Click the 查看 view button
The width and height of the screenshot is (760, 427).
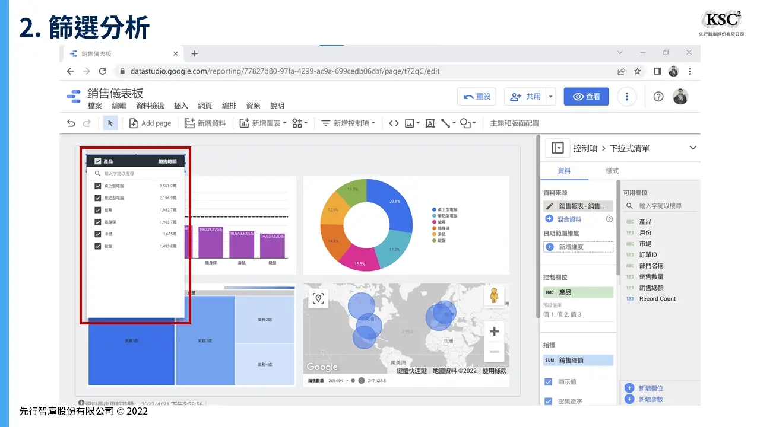pos(586,96)
